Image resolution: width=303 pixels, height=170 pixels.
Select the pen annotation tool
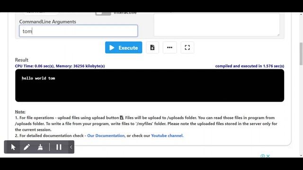(x=27, y=147)
